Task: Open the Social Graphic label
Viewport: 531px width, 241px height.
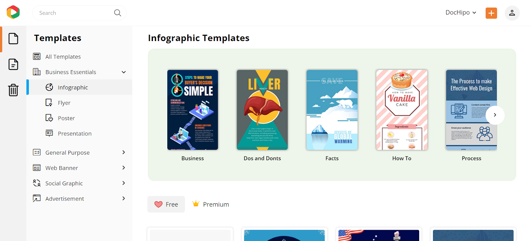Action: point(64,183)
